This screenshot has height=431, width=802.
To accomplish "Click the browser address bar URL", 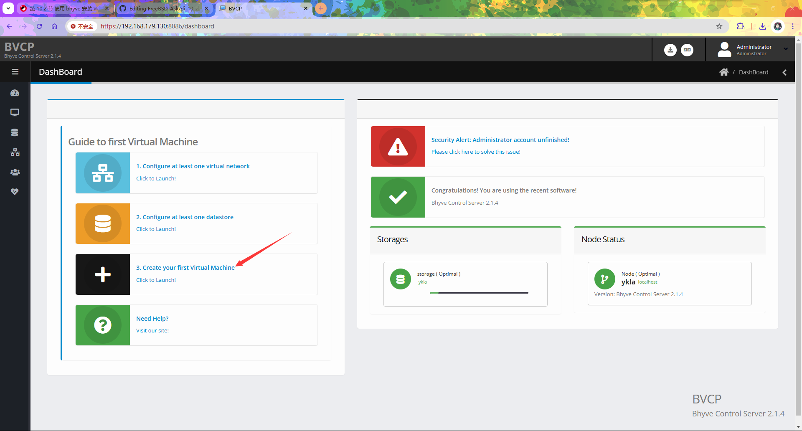I will pyautogui.click(x=157, y=26).
